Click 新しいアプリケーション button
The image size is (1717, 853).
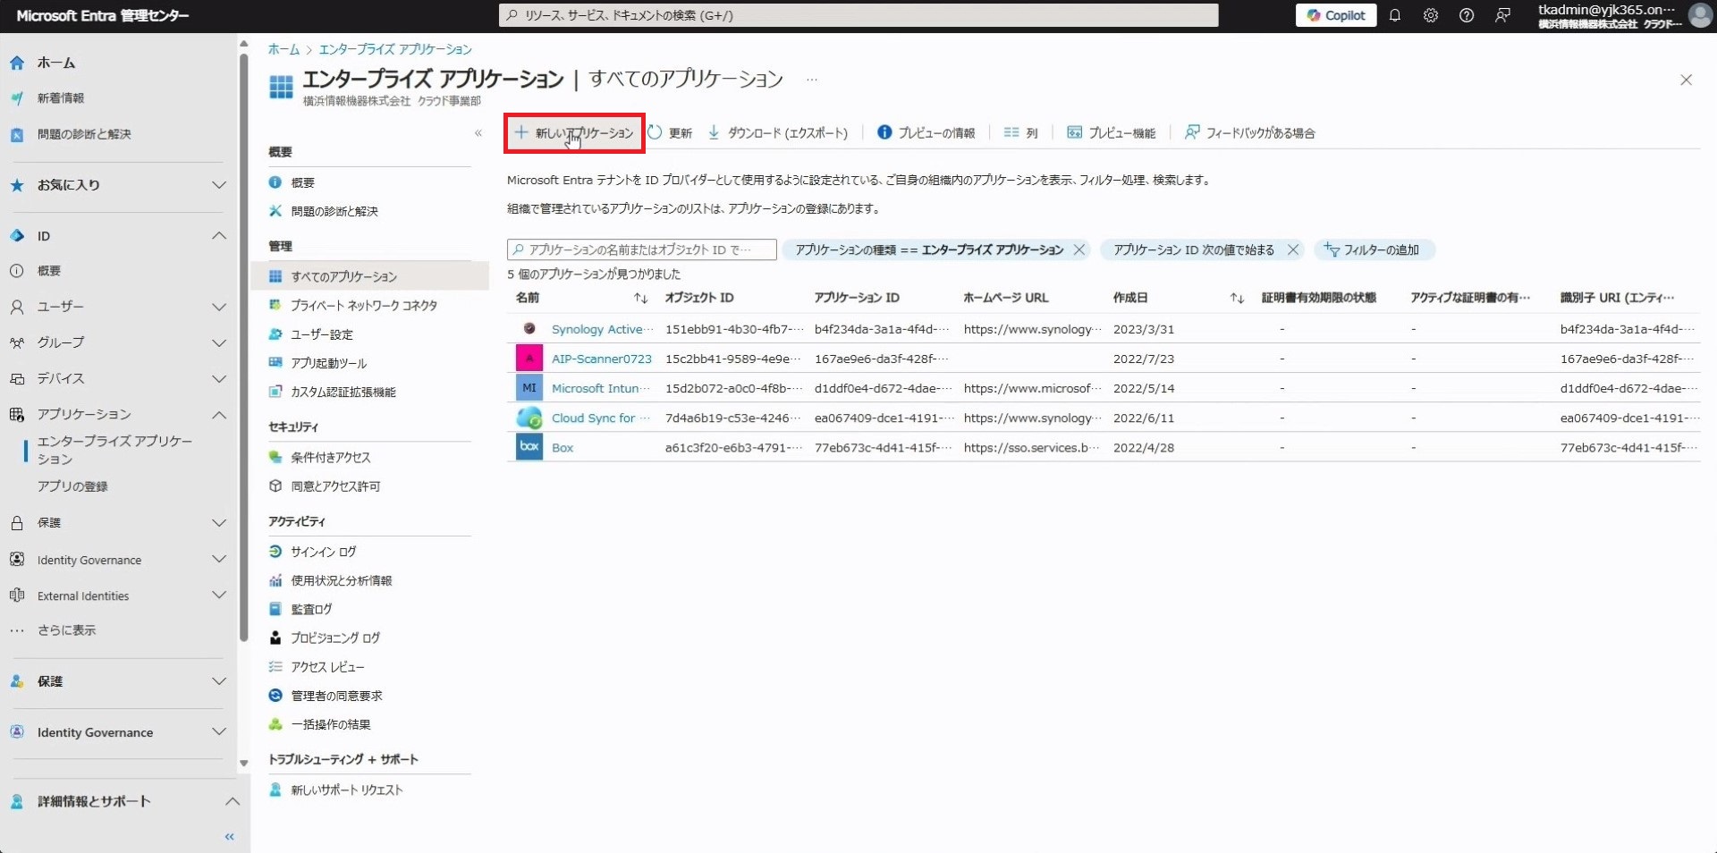[574, 132]
